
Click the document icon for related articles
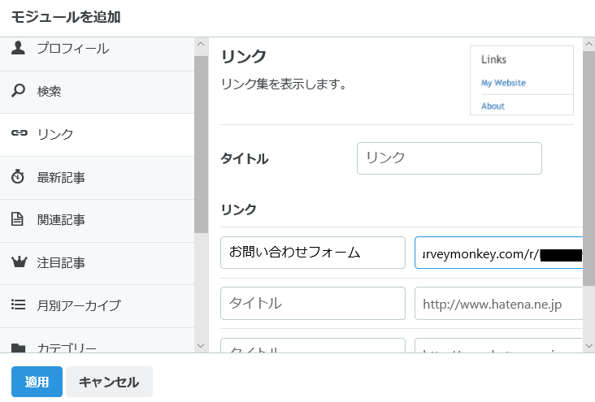[x=17, y=219]
